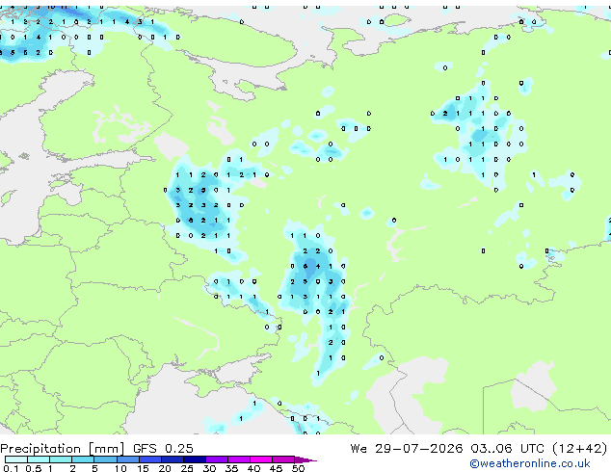The image size is (611, 472).
Task: Click the 30–35 mm purple legend swatch
Action: [216, 459]
